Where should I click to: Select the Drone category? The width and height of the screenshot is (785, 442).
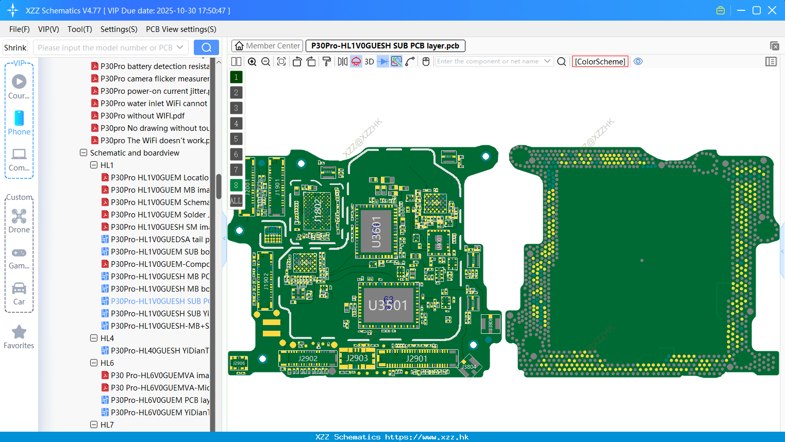[x=19, y=220]
